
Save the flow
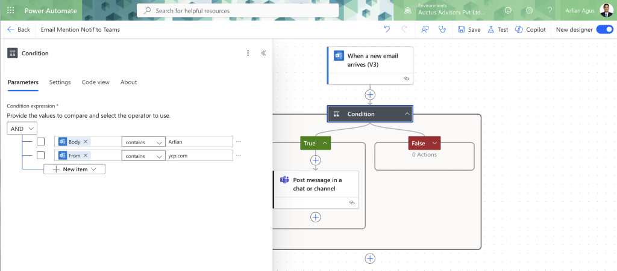tap(469, 29)
